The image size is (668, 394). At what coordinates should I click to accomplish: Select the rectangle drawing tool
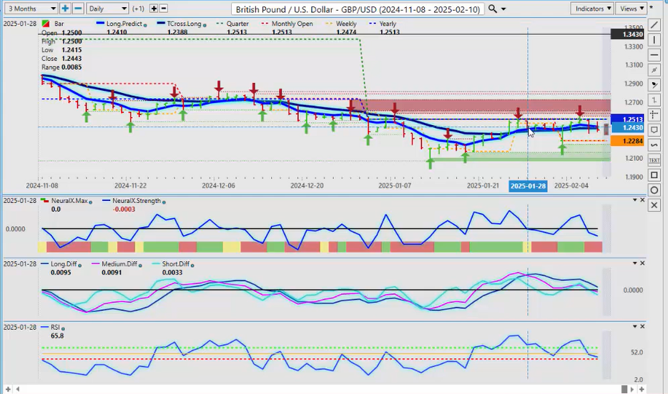tap(654, 175)
